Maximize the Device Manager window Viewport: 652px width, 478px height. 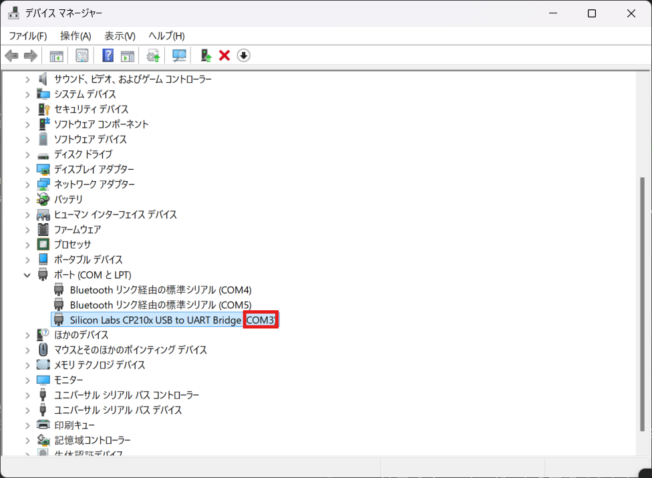(592, 13)
